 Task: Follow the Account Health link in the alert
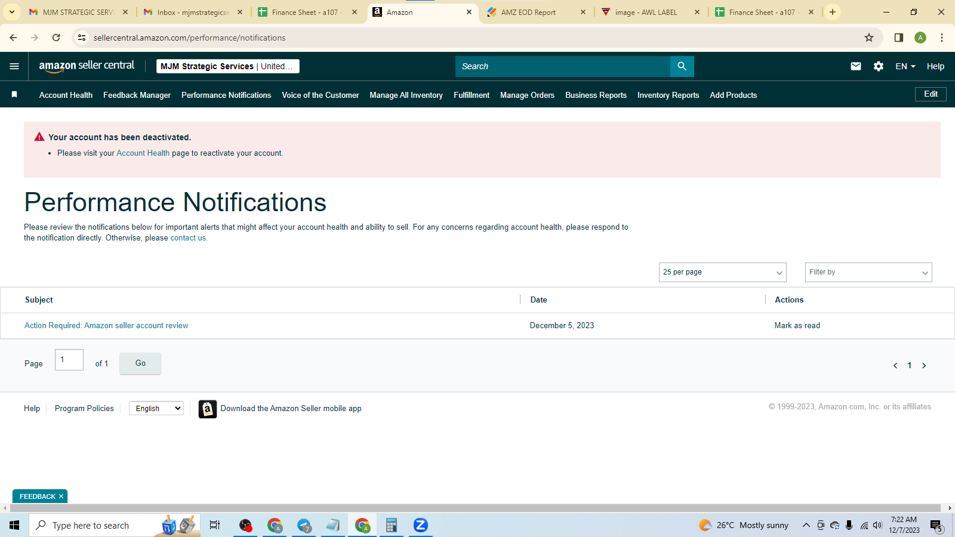pyautogui.click(x=143, y=153)
